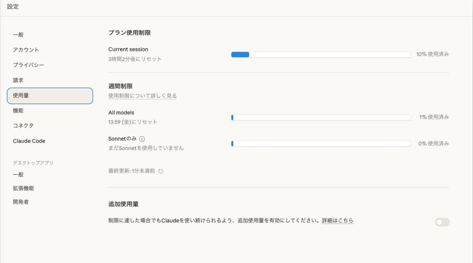Click the refresh icon beside 最終更新
The image size is (473, 263).
[160, 171]
